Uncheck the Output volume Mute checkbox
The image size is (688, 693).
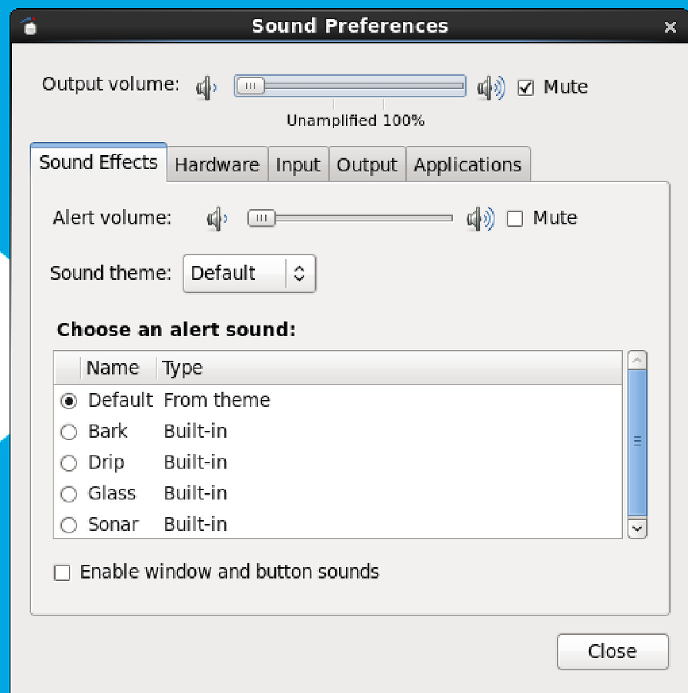tap(526, 88)
